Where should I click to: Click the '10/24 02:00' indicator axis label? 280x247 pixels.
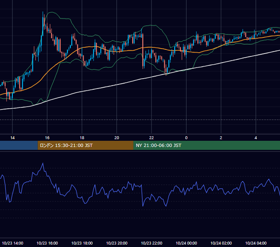[221, 243]
